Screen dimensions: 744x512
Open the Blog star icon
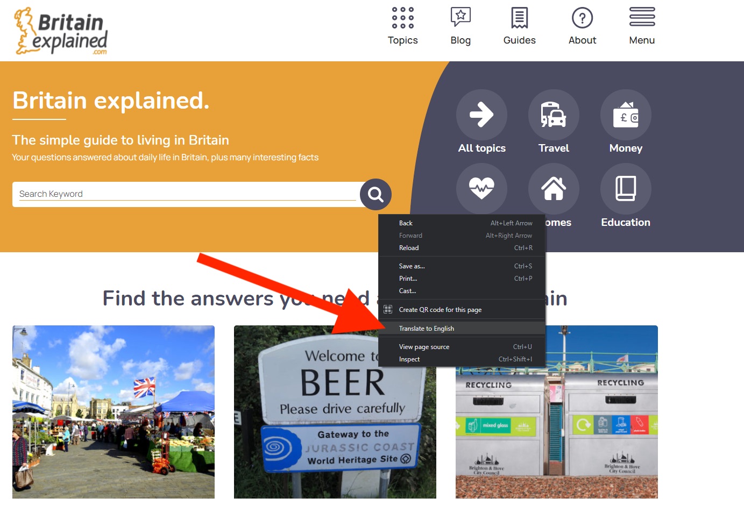[x=460, y=18]
